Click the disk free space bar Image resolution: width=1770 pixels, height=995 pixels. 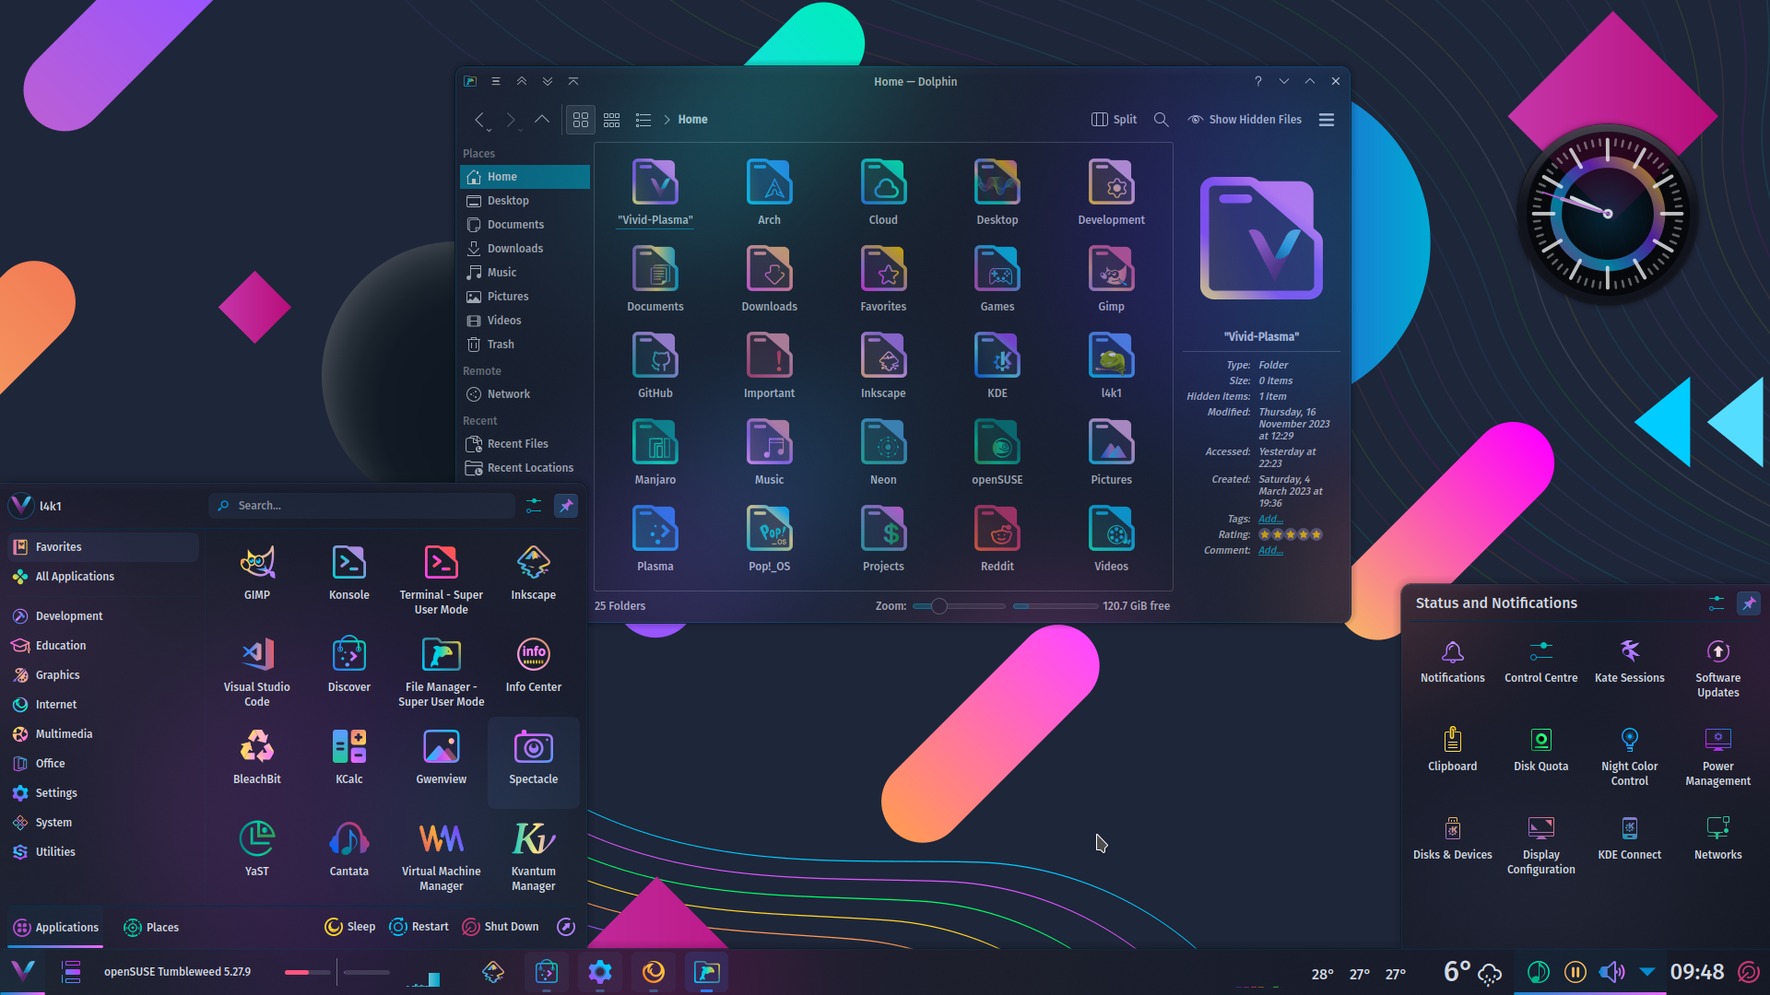pyautogui.click(x=1055, y=606)
